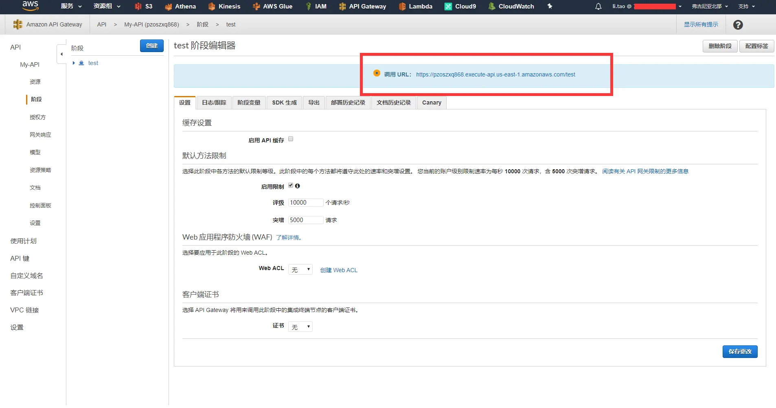Click the throttling info icon

tap(298, 186)
